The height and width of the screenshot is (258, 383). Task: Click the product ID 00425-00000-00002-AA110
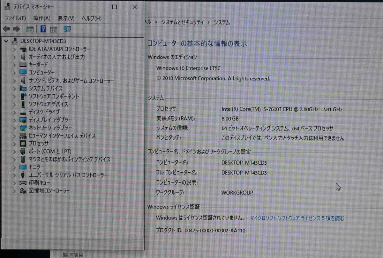(215, 230)
